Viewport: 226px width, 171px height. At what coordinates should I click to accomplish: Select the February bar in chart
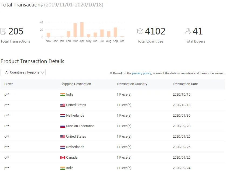pos(69,34)
